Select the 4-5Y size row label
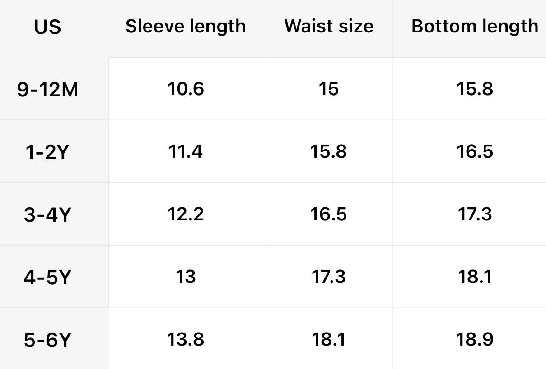The width and height of the screenshot is (546, 369). point(47,277)
